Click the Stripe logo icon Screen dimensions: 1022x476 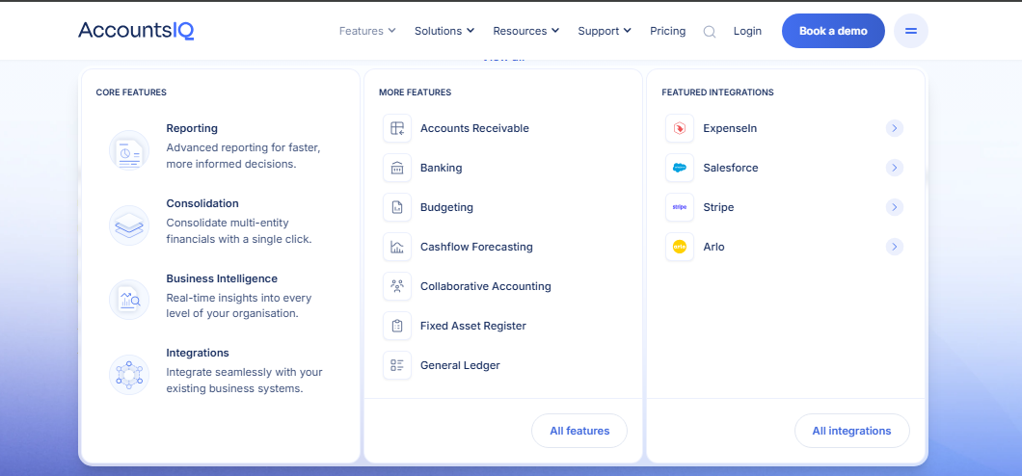pos(680,208)
